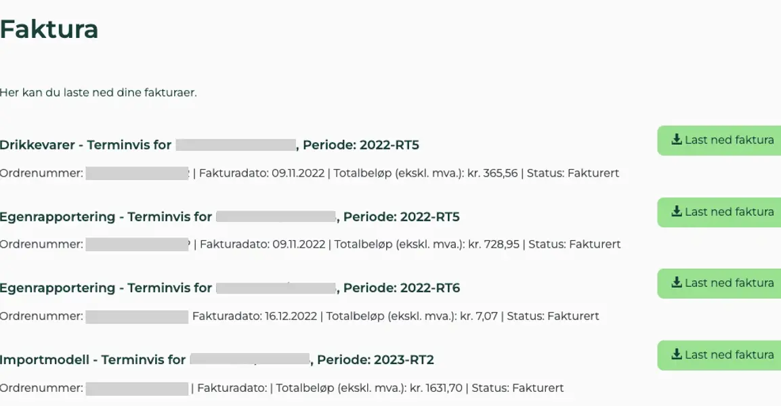Select 'Egenrapportering - Terminvis' heading for period 2022-RT6
781x406 pixels.
tap(106, 288)
